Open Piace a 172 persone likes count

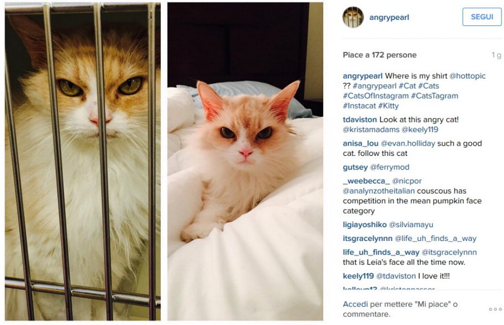click(x=380, y=55)
